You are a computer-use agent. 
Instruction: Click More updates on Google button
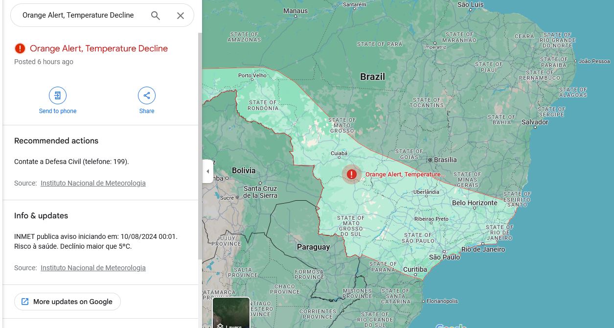point(68,302)
